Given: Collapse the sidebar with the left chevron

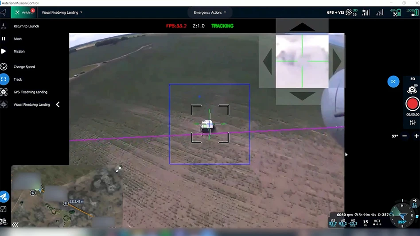Looking at the screenshot, I should coord(58,104).
